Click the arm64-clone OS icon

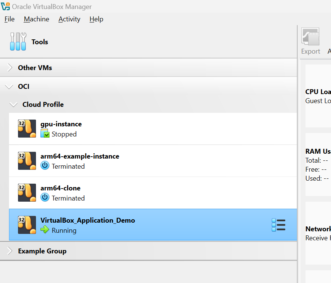tap(27, 193)
